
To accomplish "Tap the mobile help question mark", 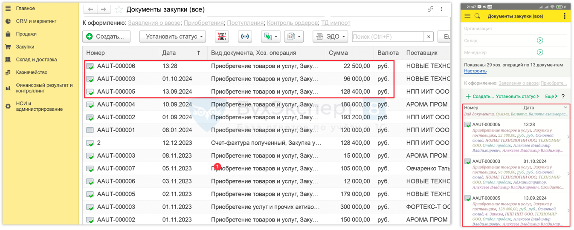I will (563, 97).
